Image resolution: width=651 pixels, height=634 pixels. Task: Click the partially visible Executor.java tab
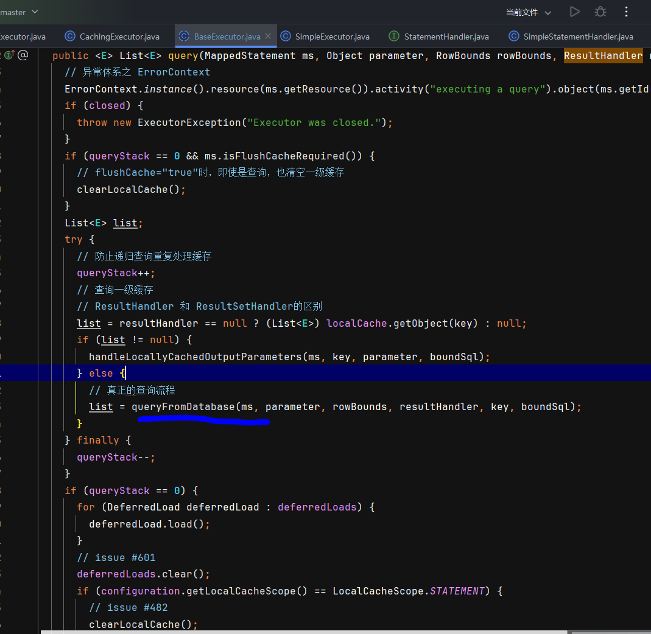(x=23, y=37)
